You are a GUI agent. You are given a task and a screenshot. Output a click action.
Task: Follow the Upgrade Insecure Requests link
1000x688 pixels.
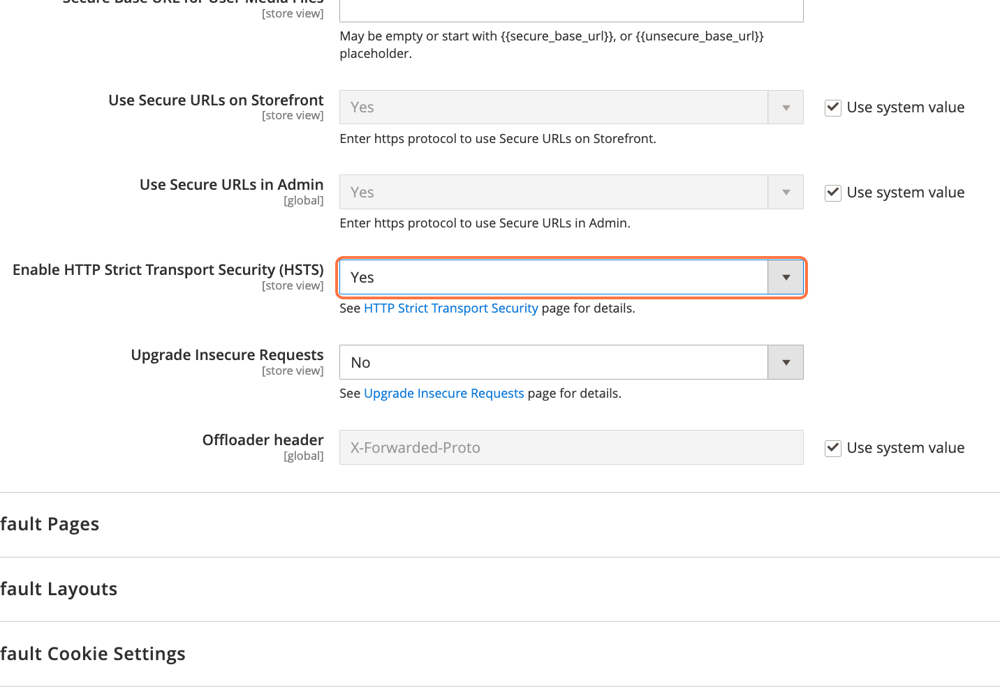point(444,393)
